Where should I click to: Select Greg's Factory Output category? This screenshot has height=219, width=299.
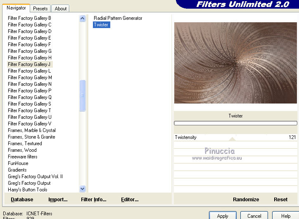coord(29,183)
